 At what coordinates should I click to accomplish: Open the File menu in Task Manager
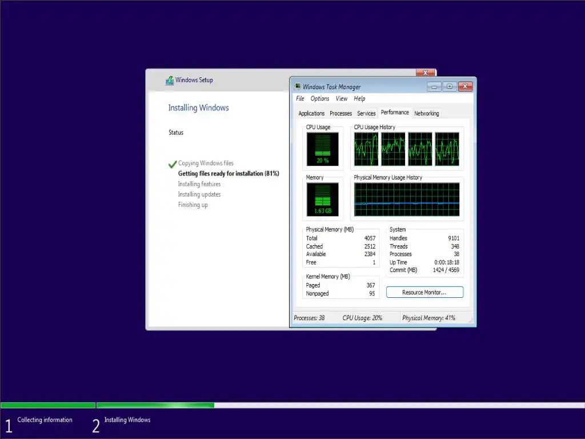tap(300, 98)
